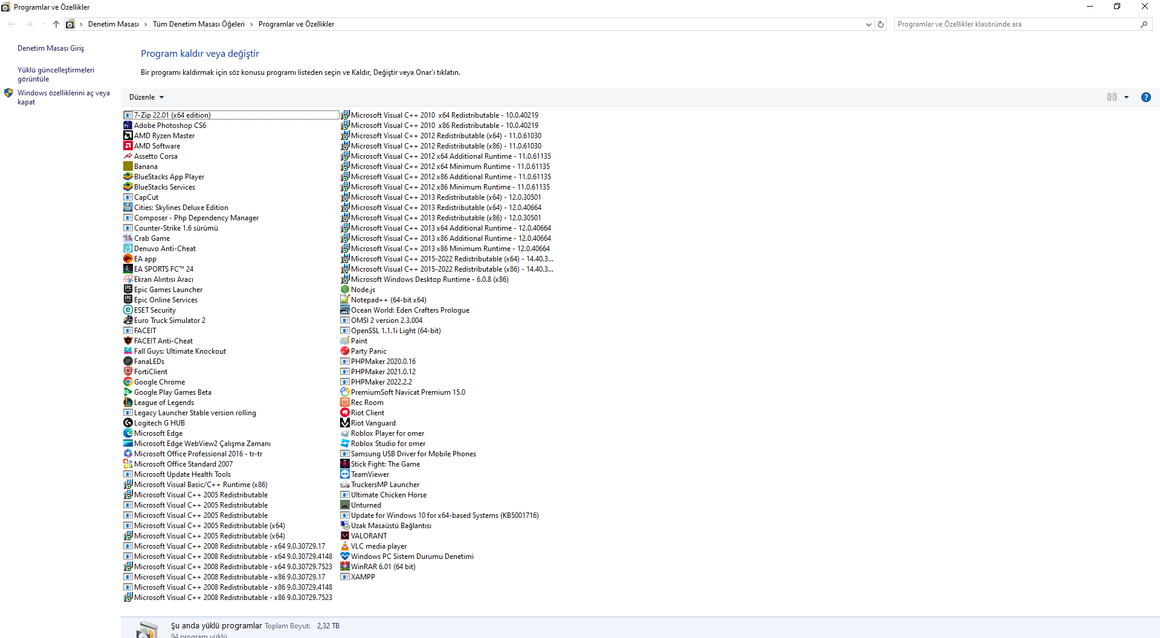Click the VLC media player icon
This screenshot has width=1160, height=638.
click(345, 546)
